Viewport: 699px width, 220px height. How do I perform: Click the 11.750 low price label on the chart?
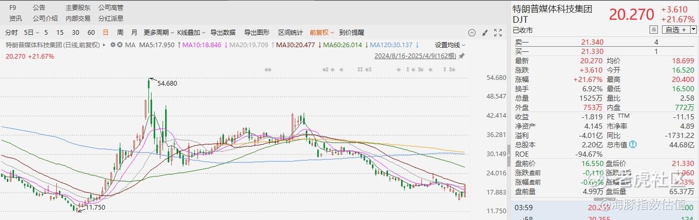pos(95,207)
